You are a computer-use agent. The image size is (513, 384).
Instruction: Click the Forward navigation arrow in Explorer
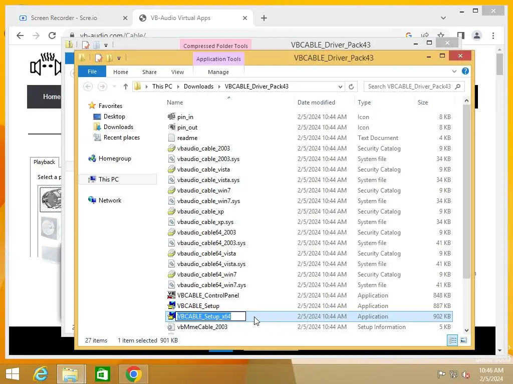point(102,86)
